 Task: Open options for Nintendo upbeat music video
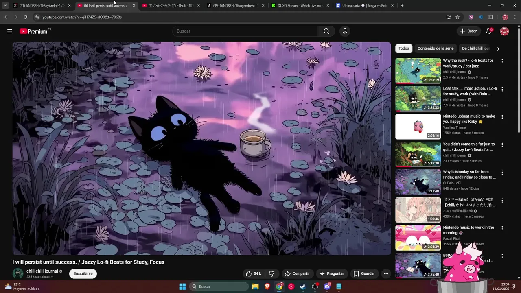pyautogui.click(x=502, y=117)
